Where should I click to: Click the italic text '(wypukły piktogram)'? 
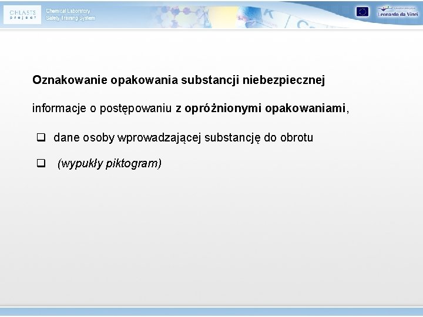[109, 164]
